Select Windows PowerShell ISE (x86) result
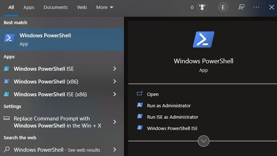The height and width of the screenshot is (156, 277). coord(62,94)
